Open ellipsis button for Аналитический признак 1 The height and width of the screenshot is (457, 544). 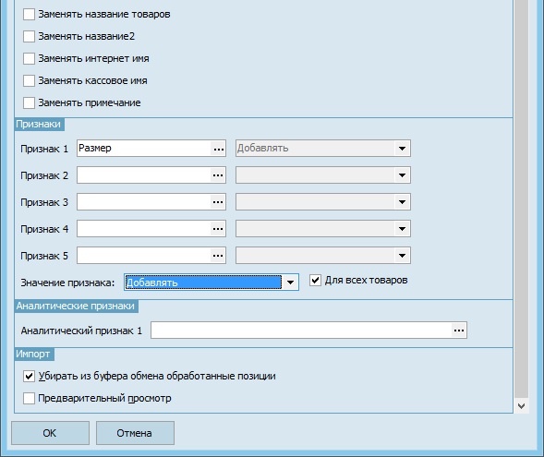point(459,331)
